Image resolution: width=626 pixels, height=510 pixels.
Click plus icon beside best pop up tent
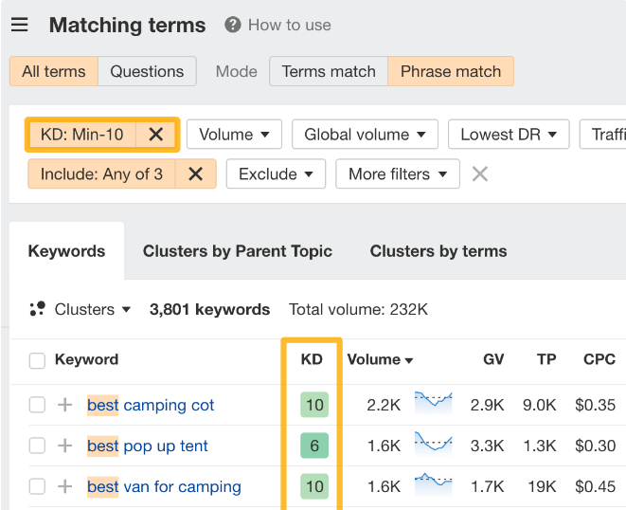click(64, 446)
